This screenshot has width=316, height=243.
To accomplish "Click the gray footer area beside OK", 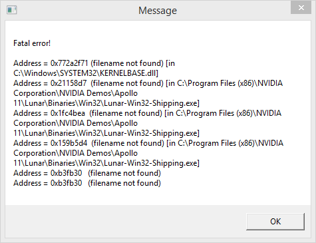I will 124,222.
